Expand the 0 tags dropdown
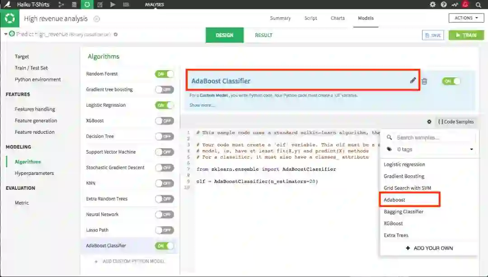488x277 pixels. tap(430, 150)
